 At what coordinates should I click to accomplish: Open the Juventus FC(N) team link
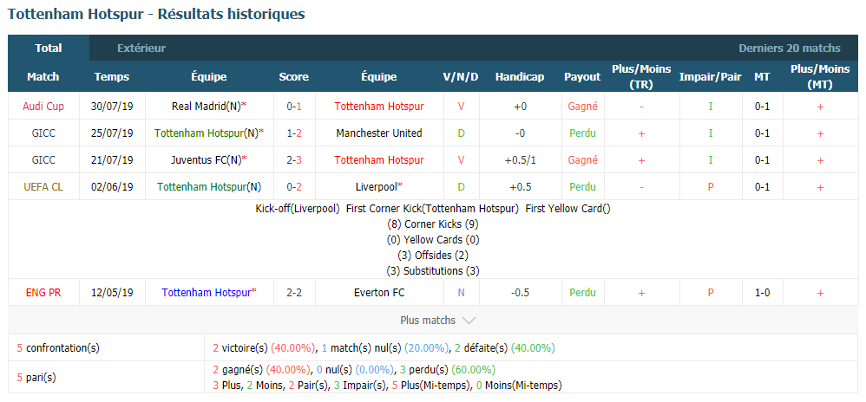(x=206, y=160)
